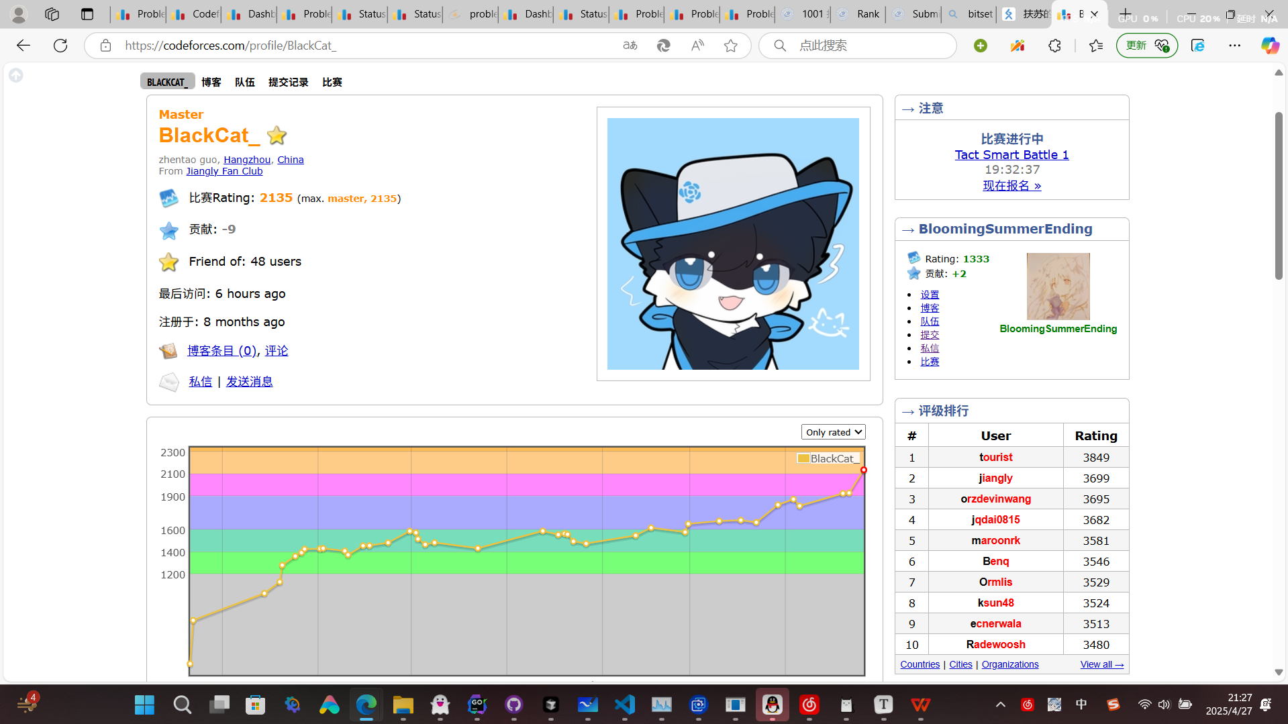Open File Explorer from taskbar
This screenshot has width=1288, height=724.
click(x=403, y=705)
